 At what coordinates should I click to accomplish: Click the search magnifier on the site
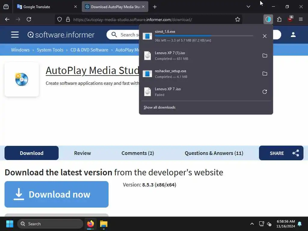(114, 35)
